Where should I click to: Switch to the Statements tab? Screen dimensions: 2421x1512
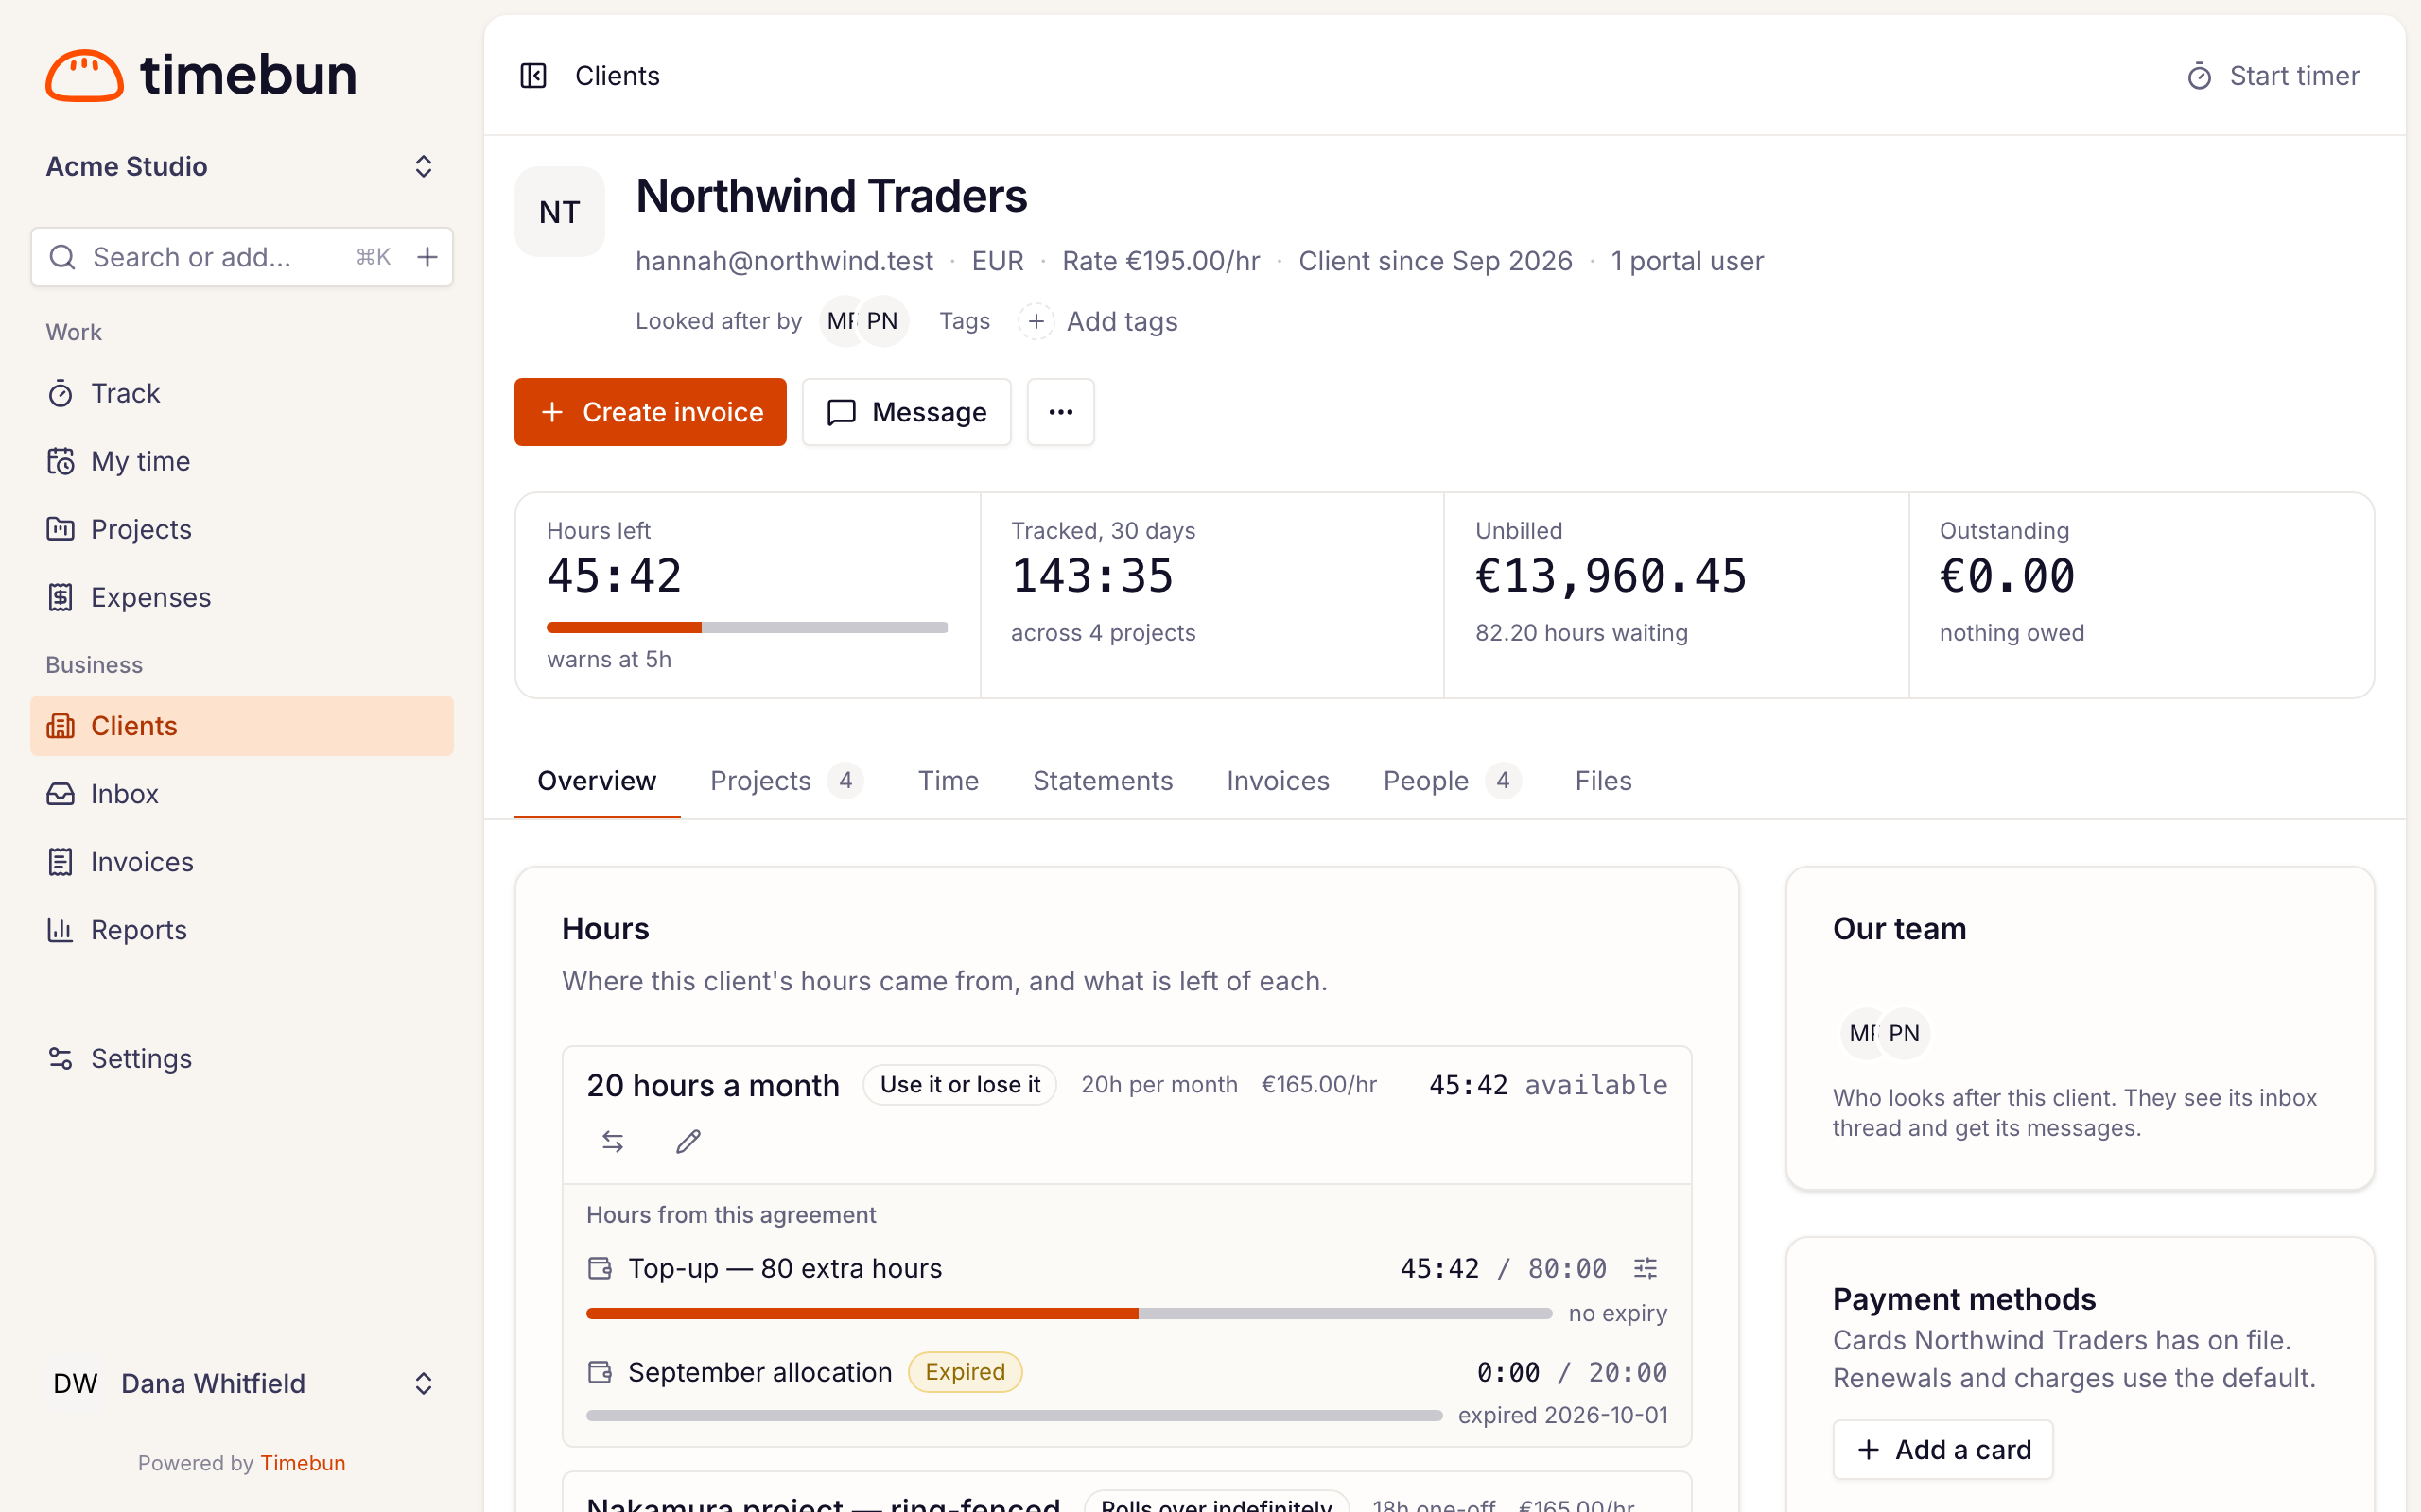[1103, 781]
